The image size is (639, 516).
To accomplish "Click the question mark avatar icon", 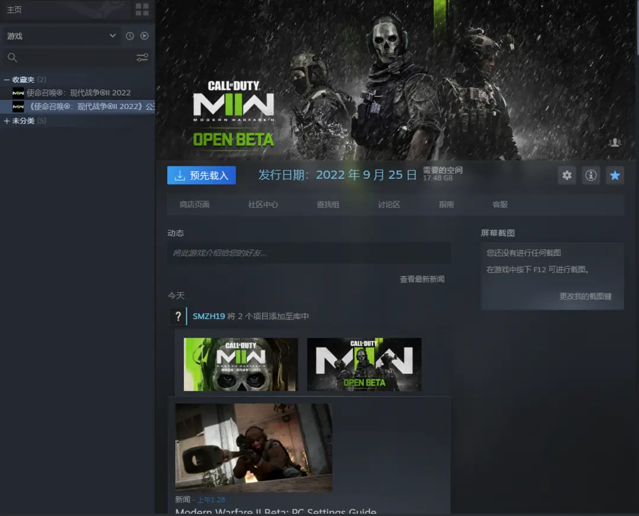I will click(x=178, y=316).
